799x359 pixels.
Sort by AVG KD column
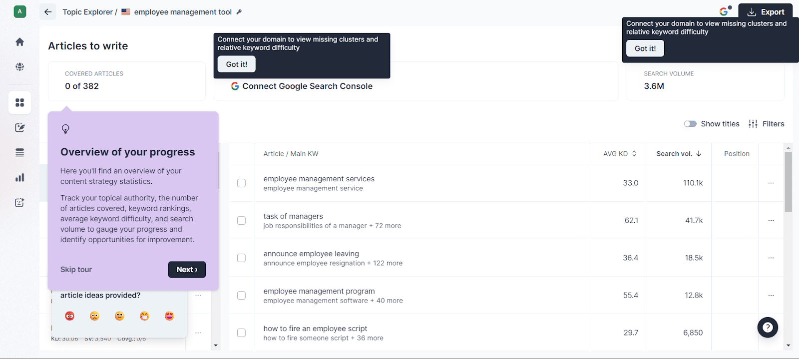pos(619,154)
